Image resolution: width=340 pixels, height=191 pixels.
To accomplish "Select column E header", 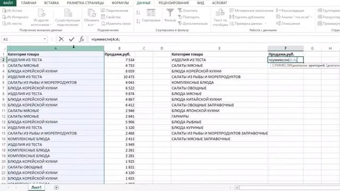I will [219, 48].
